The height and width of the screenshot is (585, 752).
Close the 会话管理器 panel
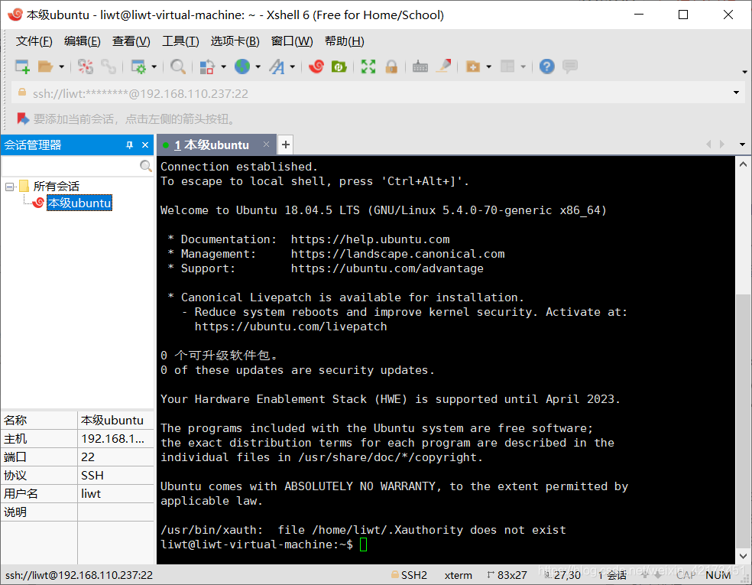click(x=145, y=145)
